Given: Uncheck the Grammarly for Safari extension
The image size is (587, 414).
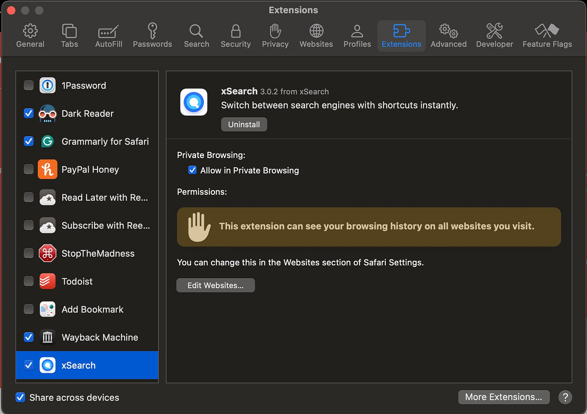Looking at the screenshot, I should coord(29,141).
